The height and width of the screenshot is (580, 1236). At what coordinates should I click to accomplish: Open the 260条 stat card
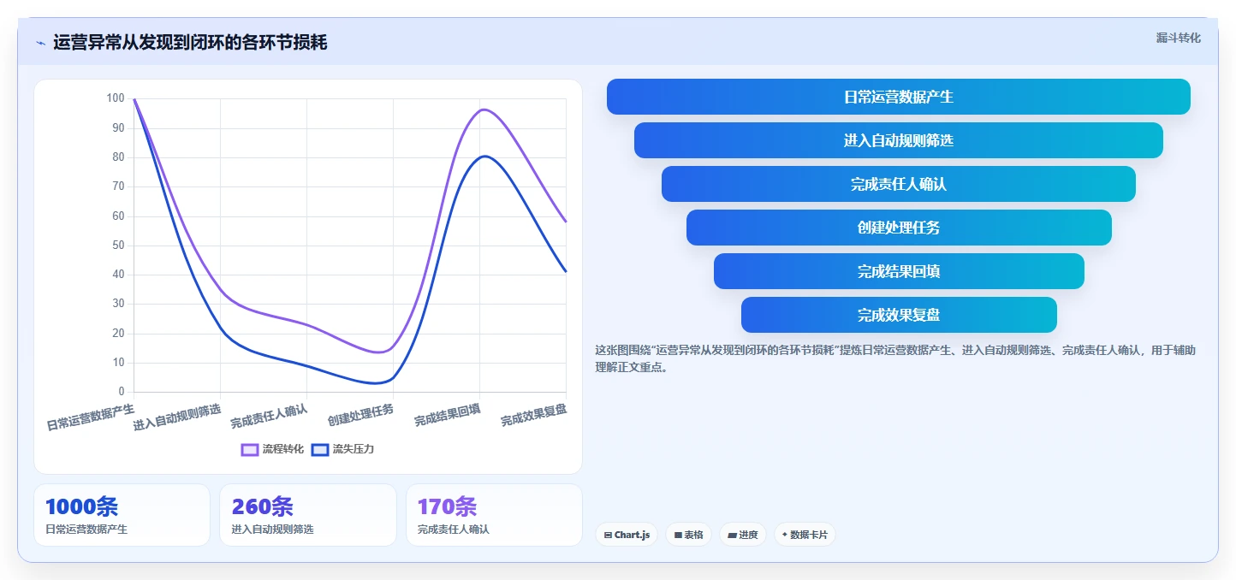coord(308,515)
